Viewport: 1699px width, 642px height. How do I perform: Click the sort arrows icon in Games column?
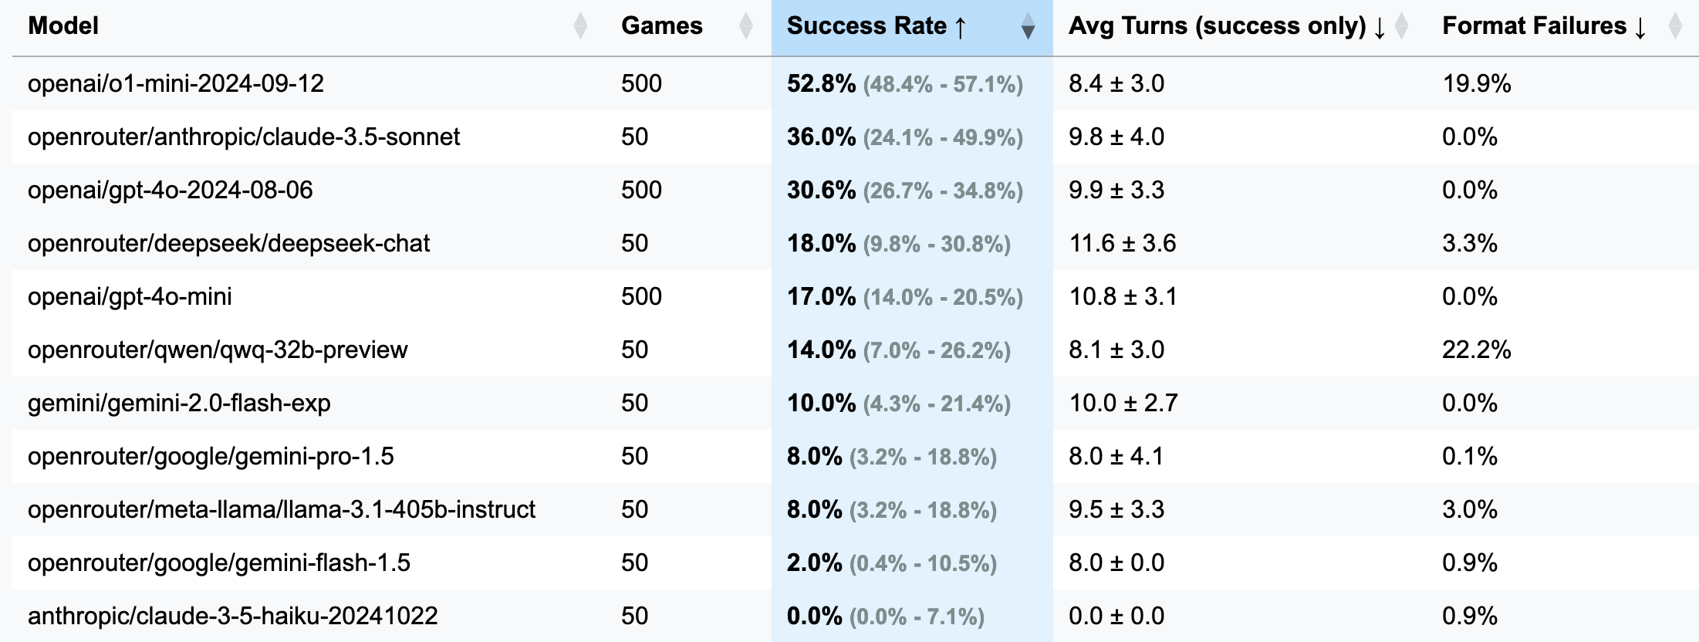click(x=745, y=26)
